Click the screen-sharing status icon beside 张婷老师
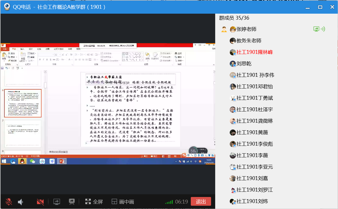The height and width of the screenshot is (209, 338). (x=319, y=29)
